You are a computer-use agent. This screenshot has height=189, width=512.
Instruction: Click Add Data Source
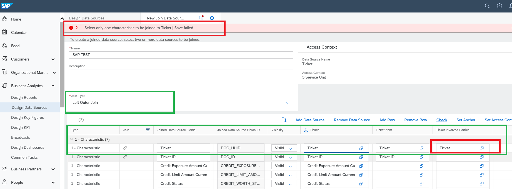(310, 120)
